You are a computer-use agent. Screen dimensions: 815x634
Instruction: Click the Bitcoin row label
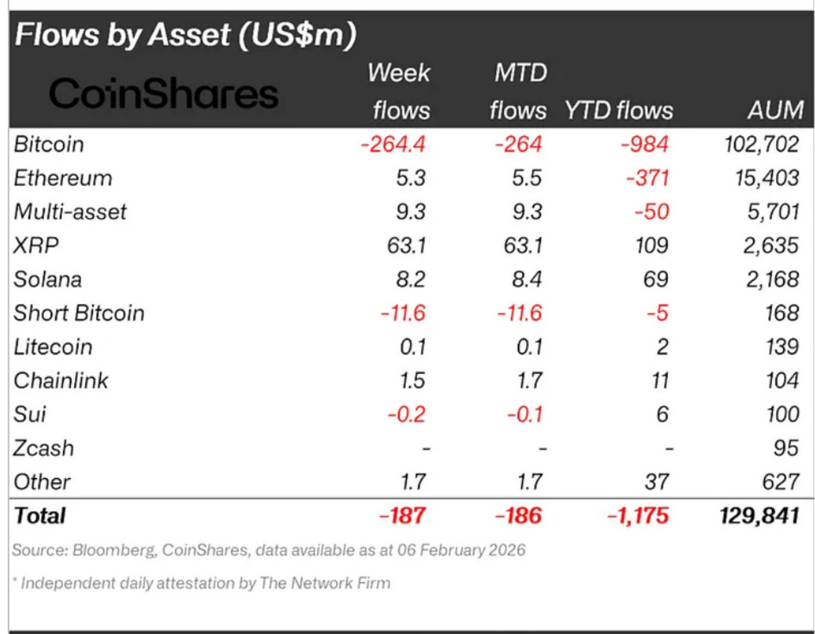(x=49, y=144)
